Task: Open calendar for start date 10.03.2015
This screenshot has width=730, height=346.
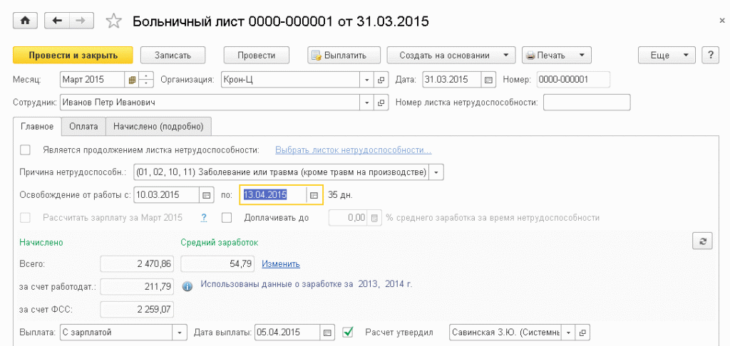Action: coord(206,195)
